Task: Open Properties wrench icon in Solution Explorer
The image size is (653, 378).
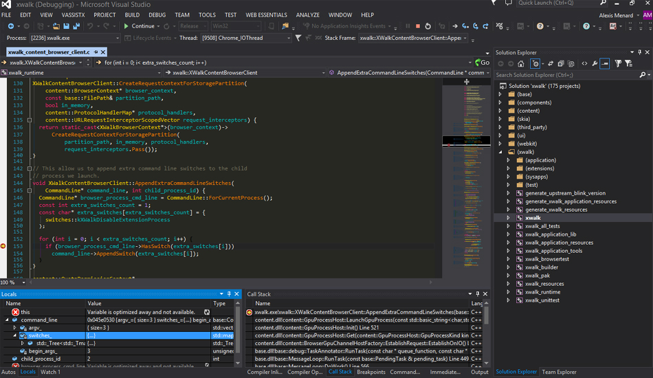Action: (595, 64)
